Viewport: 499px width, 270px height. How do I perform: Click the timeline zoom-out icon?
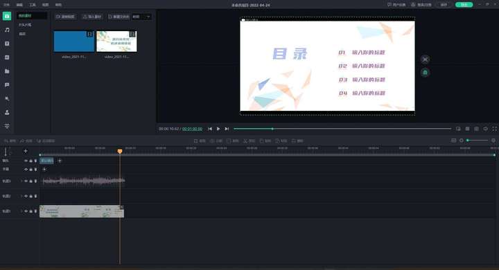tap(462, 141)
